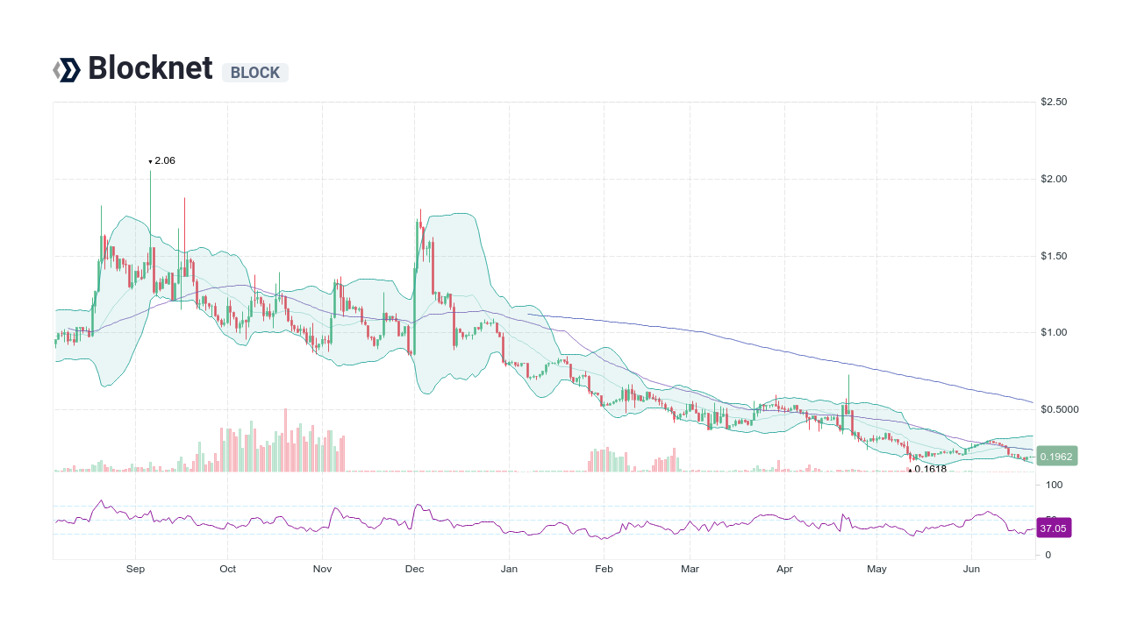The image size is (1123, 631).
Task: Click the Dec date axis label
Action: tap(414, 569)
